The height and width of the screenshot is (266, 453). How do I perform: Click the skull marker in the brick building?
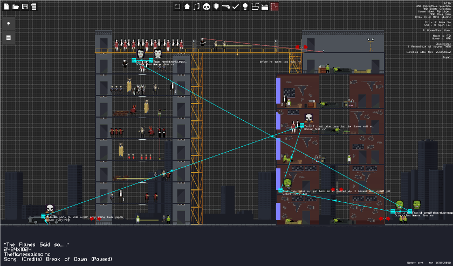pyautogui.click(x=309, y=118)
